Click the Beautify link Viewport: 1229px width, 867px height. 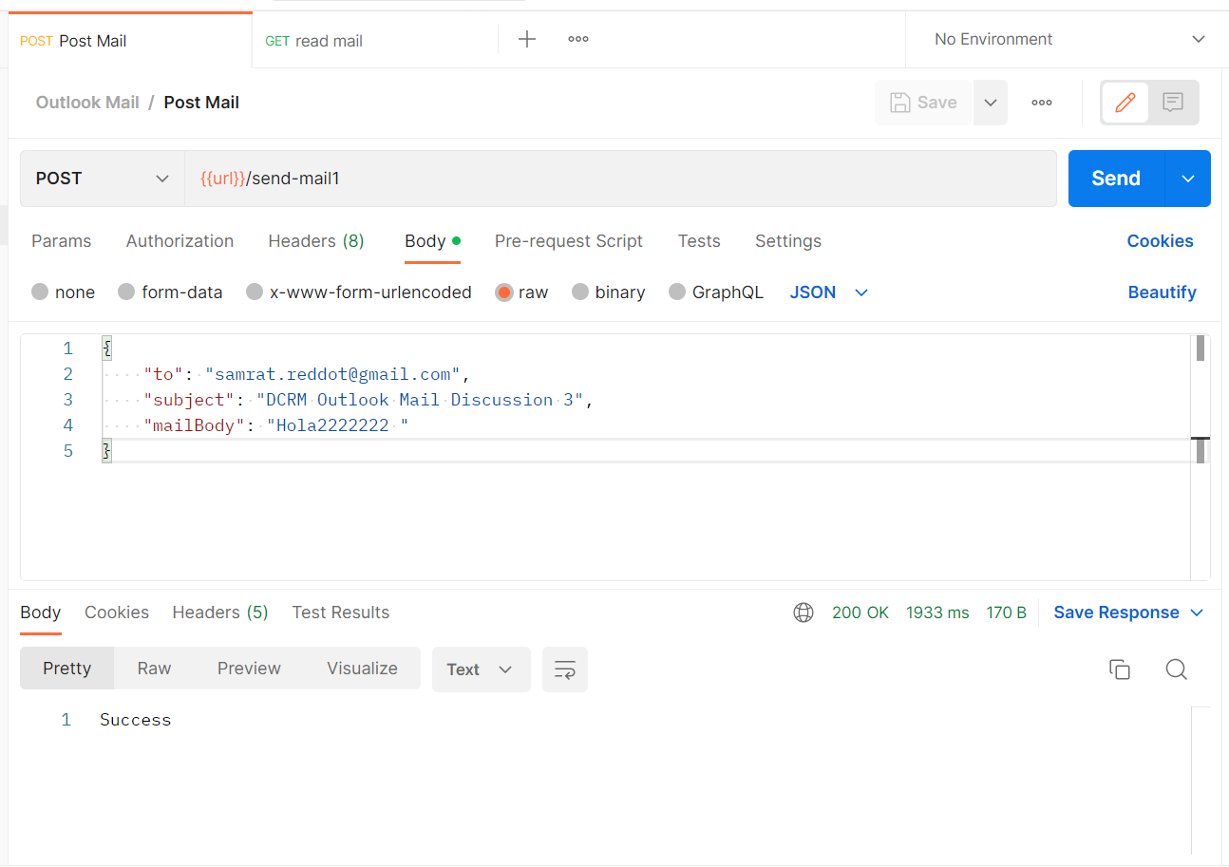(1162, 292)
